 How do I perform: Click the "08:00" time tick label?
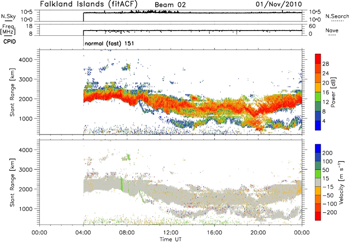tap(127, 233)
